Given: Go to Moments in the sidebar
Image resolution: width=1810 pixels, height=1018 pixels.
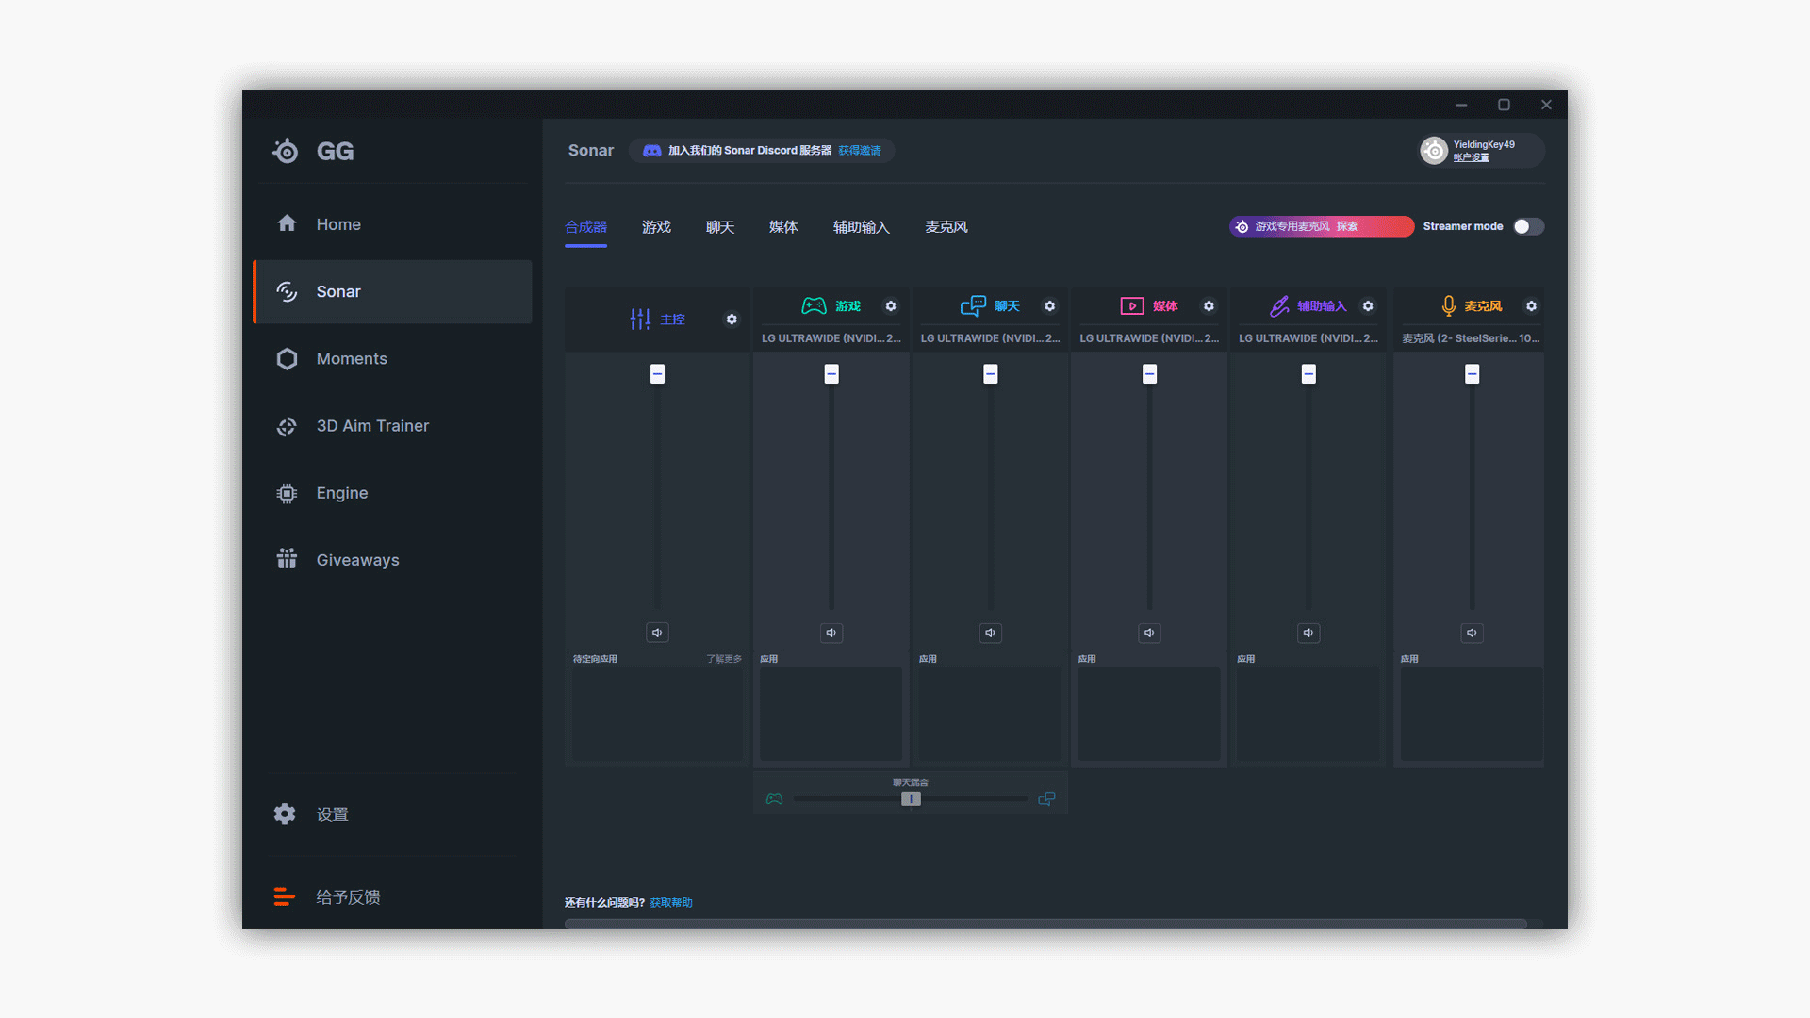Looking at the screenshot, I should pyautogui.click(x=392, y=358).
